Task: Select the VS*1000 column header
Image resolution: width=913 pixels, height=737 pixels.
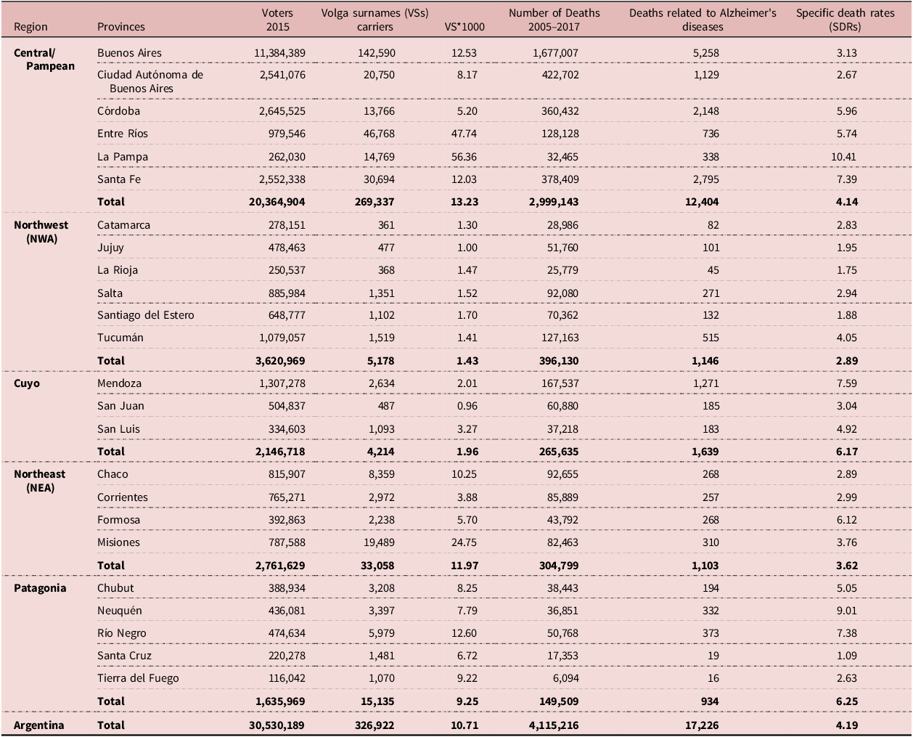Action: coord(464,27)
